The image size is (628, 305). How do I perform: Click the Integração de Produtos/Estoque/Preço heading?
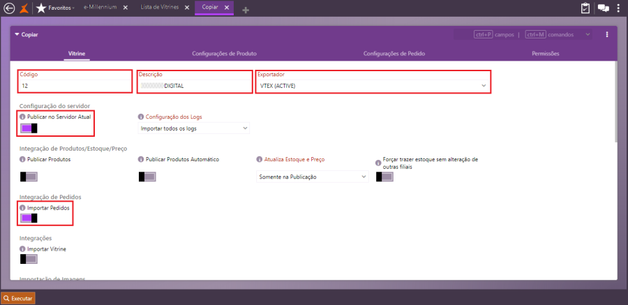click(73, 148)
